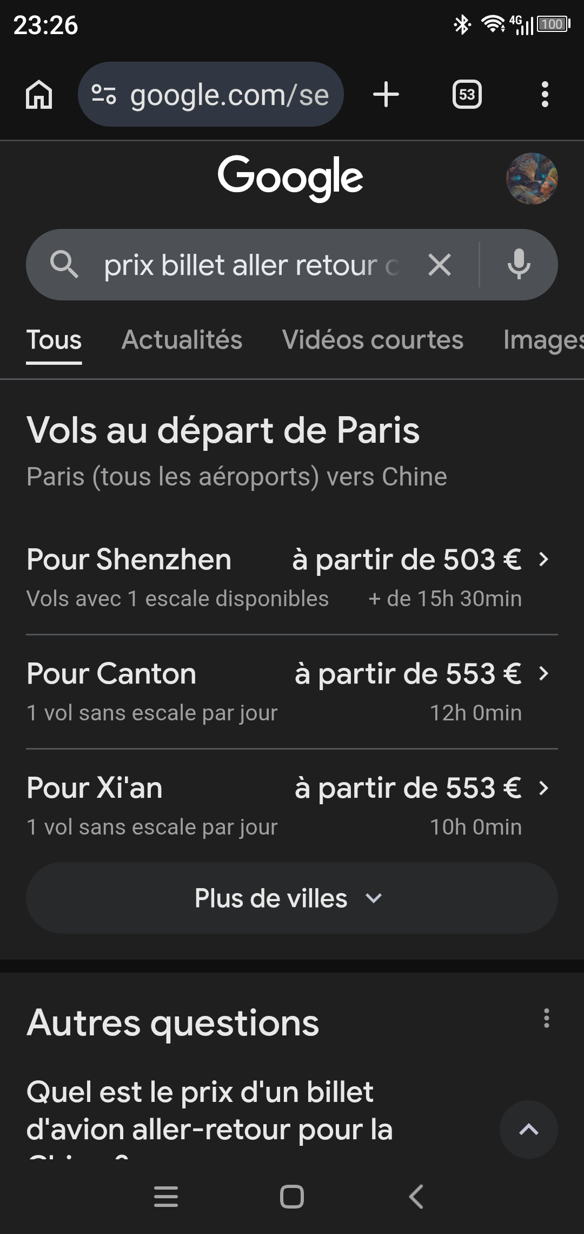
Task: Switch to the Actualités tab
Action: 182,340
